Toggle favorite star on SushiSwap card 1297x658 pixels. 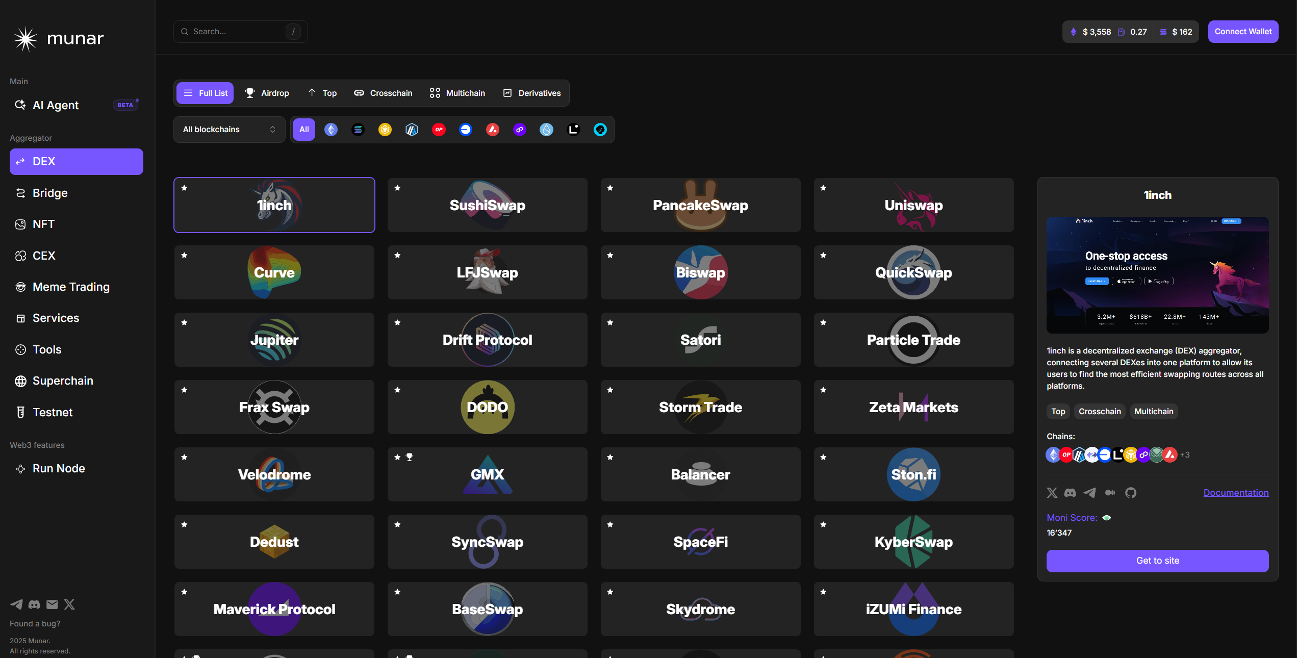(397, 188)
